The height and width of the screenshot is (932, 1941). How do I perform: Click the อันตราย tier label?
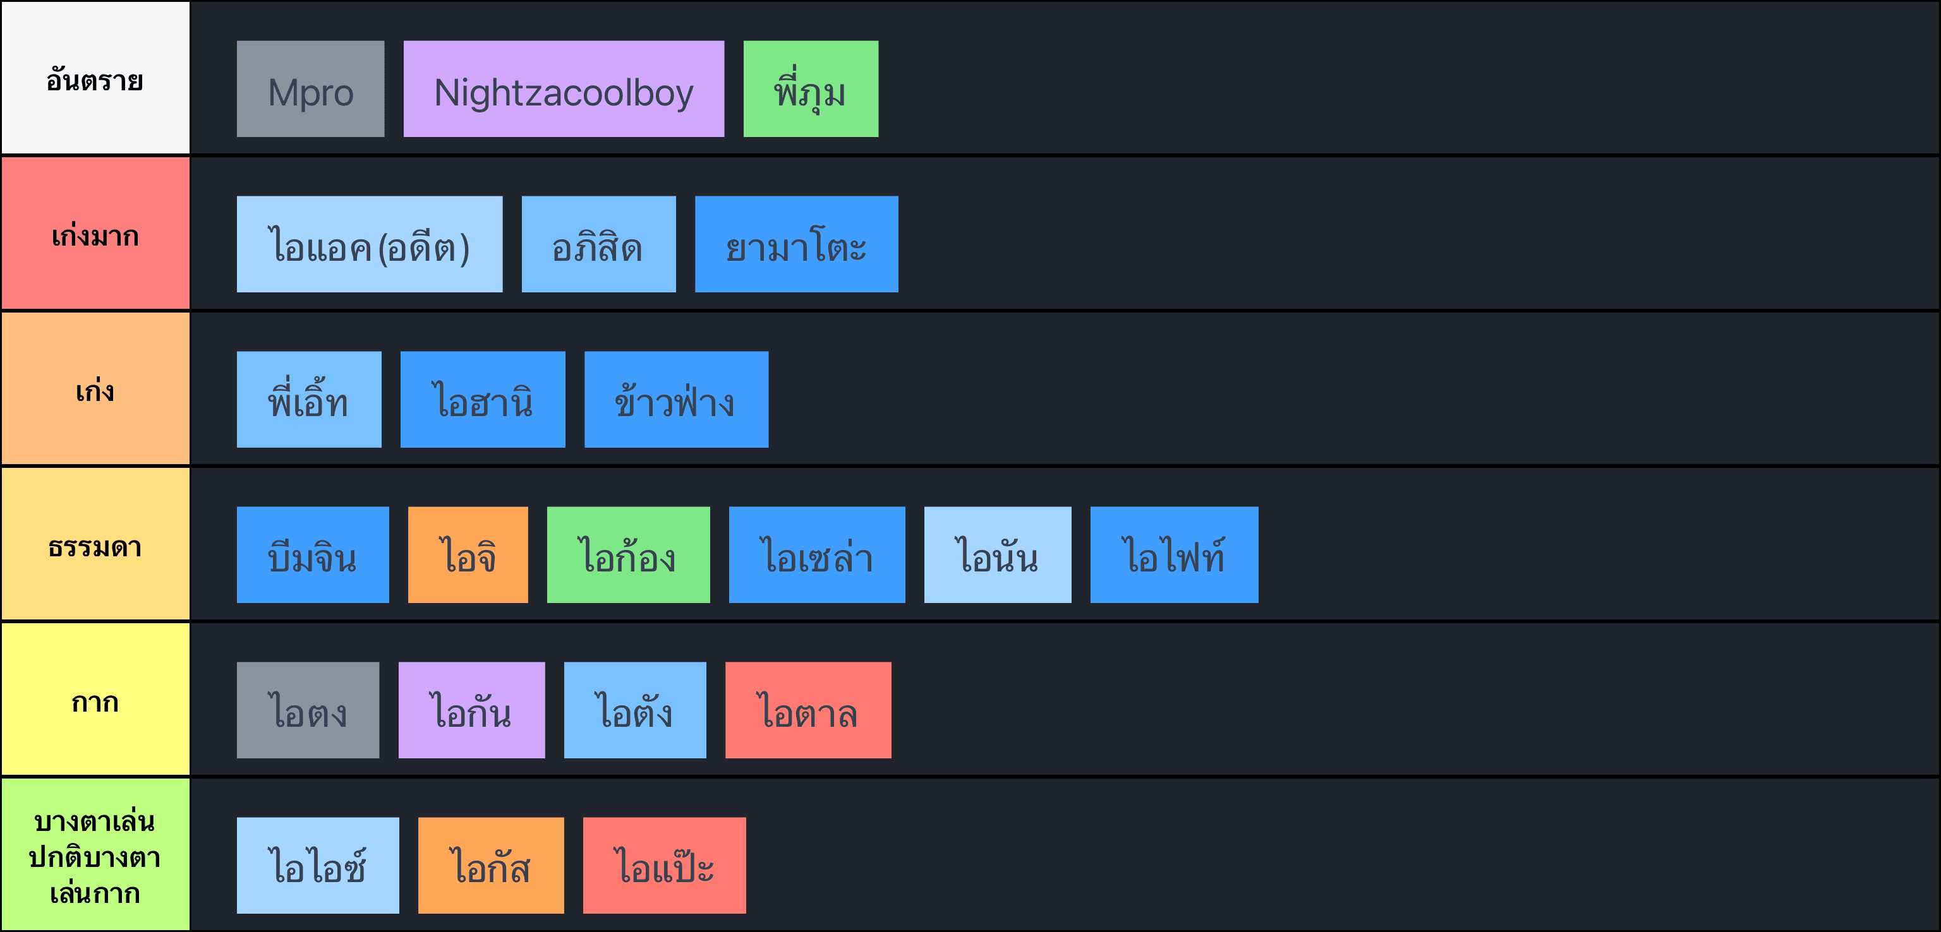pos(95,78)
